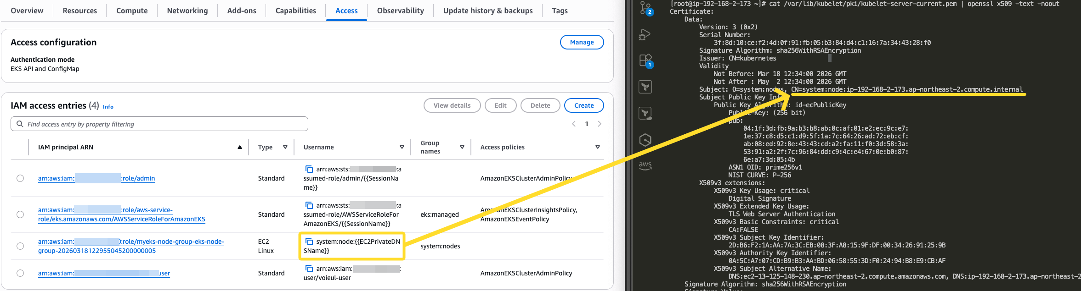This screenshot has height=291, width=1081.
Task: Copy the AWSServiceRoleForAmazonEKS username
Action: 309,205
